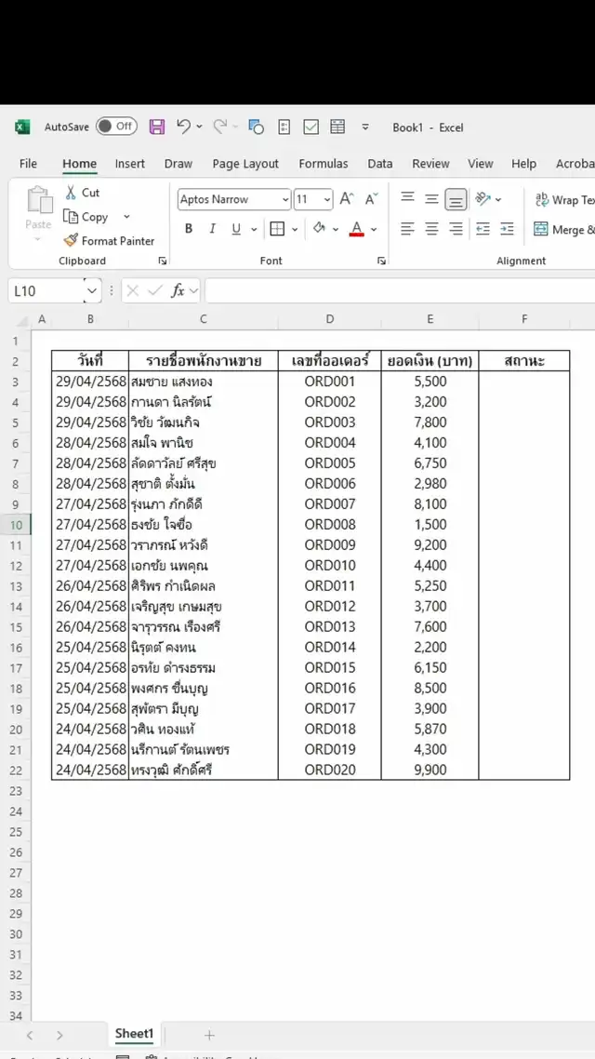Click the Undo arrow icon
The height and width of the screenshot is (1059, 595).
point(183,127)
